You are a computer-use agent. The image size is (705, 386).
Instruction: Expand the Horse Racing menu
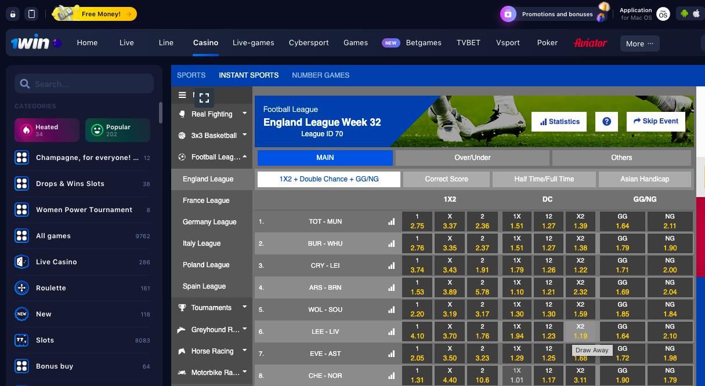point(212,351)
